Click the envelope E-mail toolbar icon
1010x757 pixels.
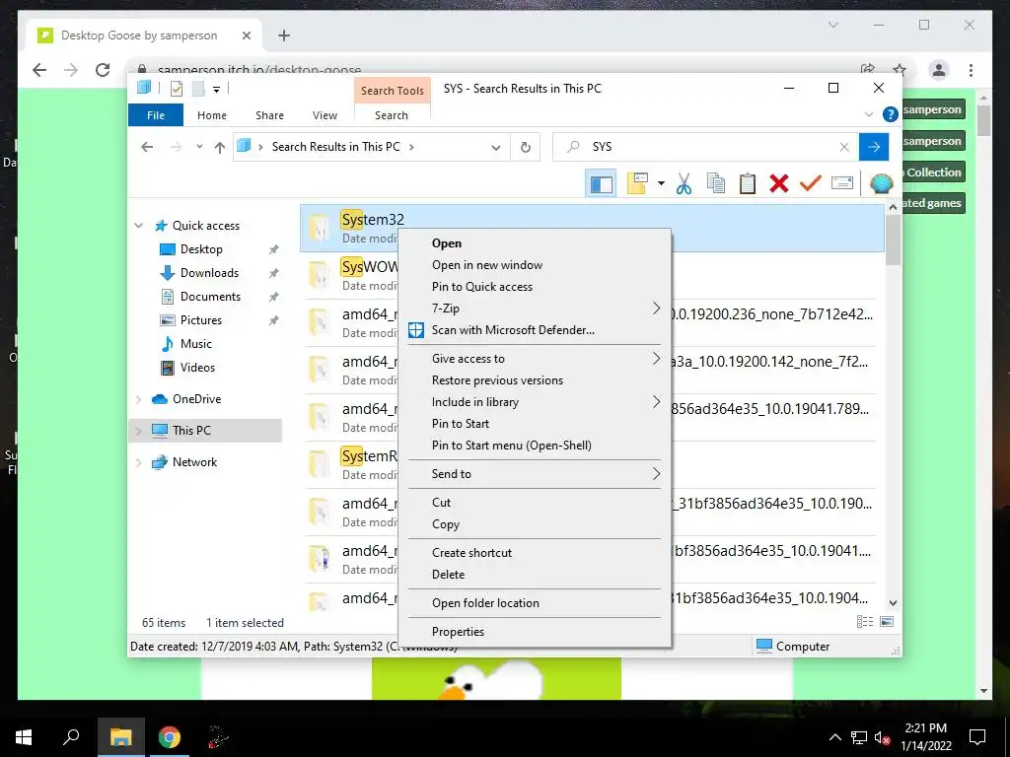[x=842, y=183]
